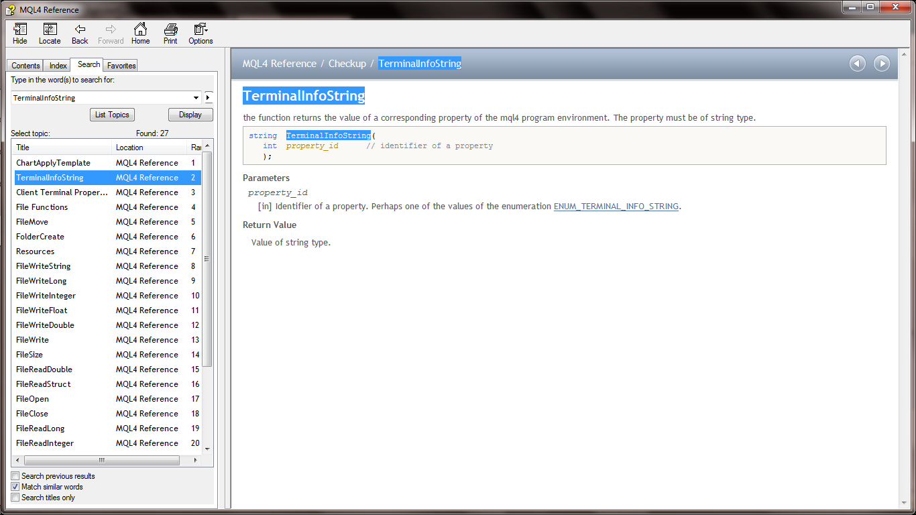The width and height of the screenshot is (916, 515).
Task: Select FileSize topic
Action: tap(107, 355)
